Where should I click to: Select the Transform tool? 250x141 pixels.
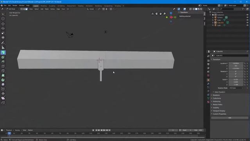tap(3, 38)
